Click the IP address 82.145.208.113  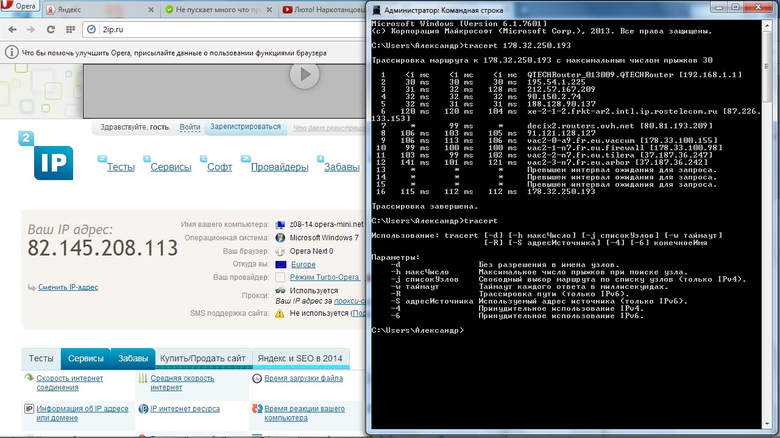click(x=103, y=248)
